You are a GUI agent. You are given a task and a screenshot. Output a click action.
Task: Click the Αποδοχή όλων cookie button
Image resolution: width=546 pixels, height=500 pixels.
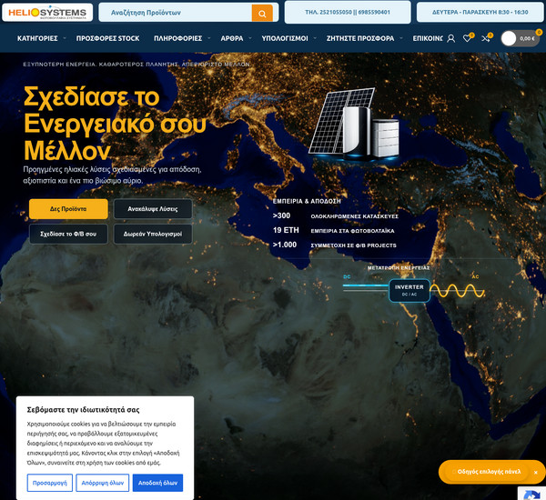(157, 483)
